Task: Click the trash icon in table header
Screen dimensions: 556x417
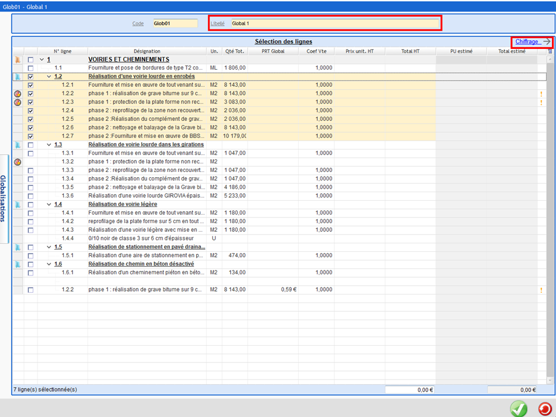Action: [550, 51]
